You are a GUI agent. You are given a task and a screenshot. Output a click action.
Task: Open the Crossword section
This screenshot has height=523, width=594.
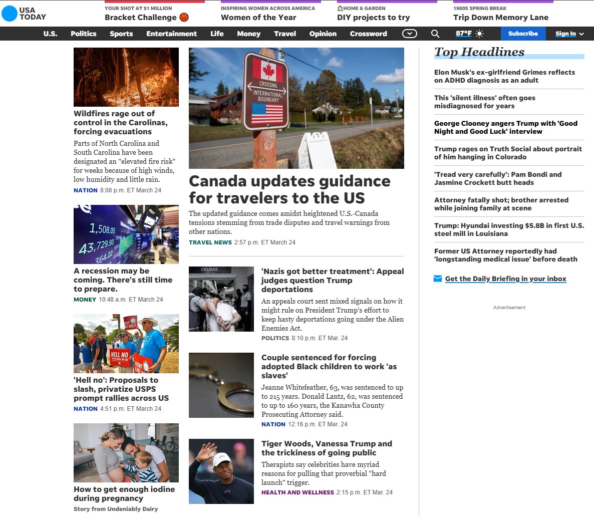[369, 34]
